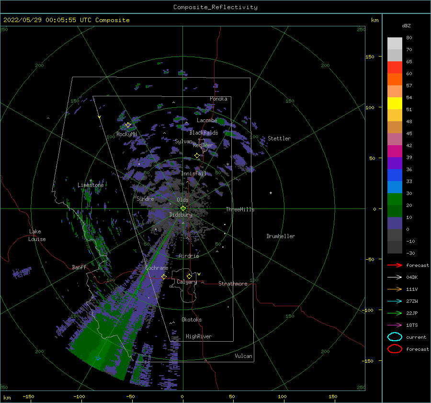Image resolution: width=431 pixels, height=403 pixels.
Task: Click the radar-site diamond at map center
Action: (183, 208)
